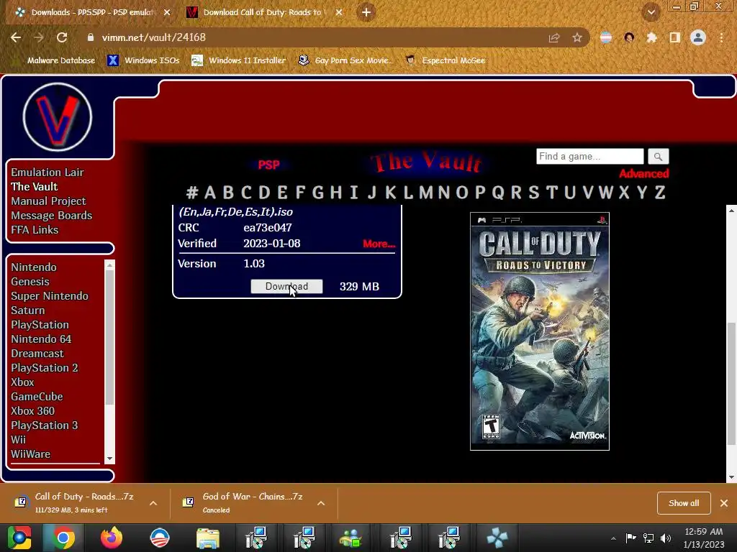
Task: Click the share page icon in address bar
Action: (x=554, y=37)
